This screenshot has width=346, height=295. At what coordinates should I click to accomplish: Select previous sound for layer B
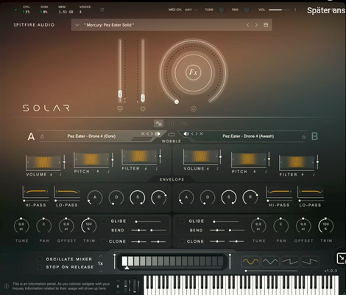click(x=192, y=133)
